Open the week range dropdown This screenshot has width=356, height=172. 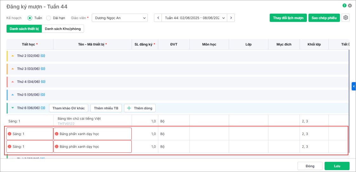point(194,18)
